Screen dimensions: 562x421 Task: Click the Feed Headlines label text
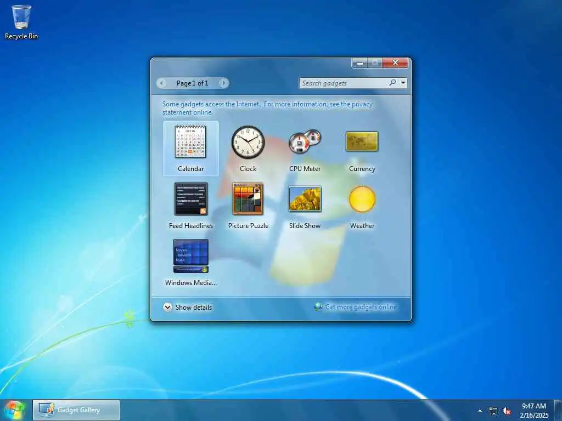[190, 225]
